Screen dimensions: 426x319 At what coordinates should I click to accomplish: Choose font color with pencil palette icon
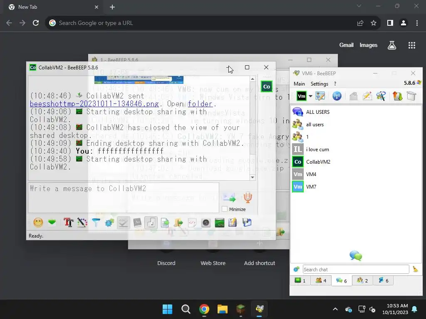click(82, 223)
